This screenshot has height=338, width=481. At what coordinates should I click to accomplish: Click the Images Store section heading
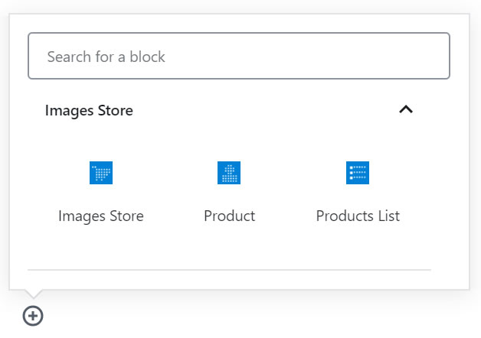pyautogui.click(x=89, y=111)
